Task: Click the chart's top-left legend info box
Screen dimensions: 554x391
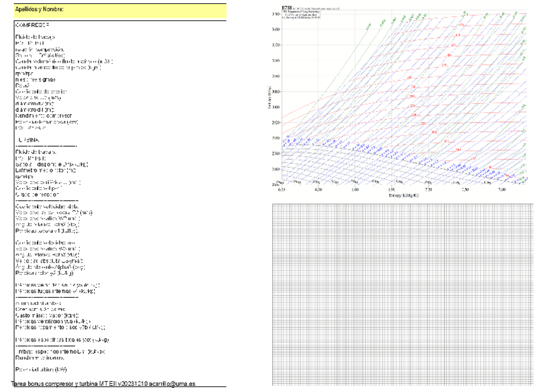Action: tap(302, 14)
